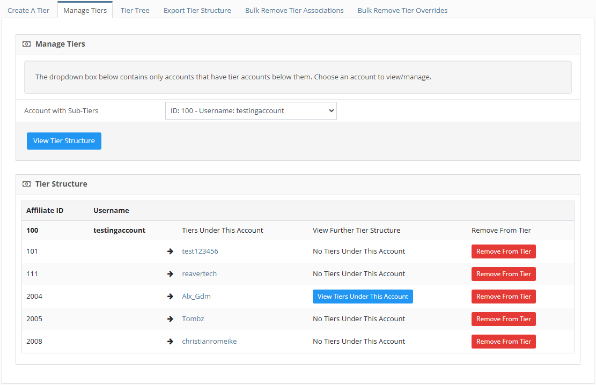Open Bulk Remove Tier Overrides tab
Screen dimensions: 596x385
(402, 10)
